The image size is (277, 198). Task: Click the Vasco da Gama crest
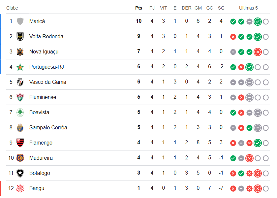[20, 82]
